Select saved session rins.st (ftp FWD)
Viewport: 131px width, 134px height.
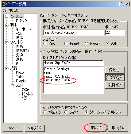pyautogui.click(x=57, y=80)
